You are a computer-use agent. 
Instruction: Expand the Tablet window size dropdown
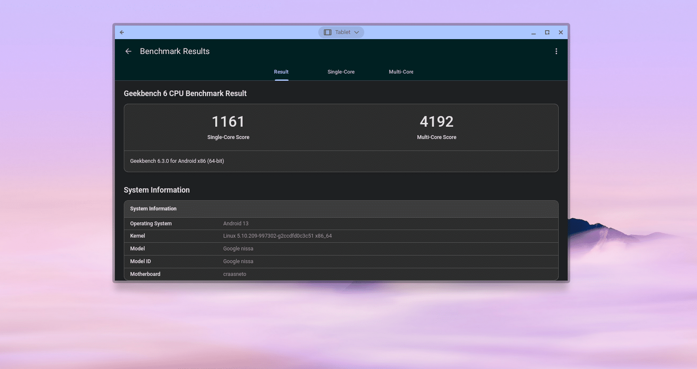341,32
